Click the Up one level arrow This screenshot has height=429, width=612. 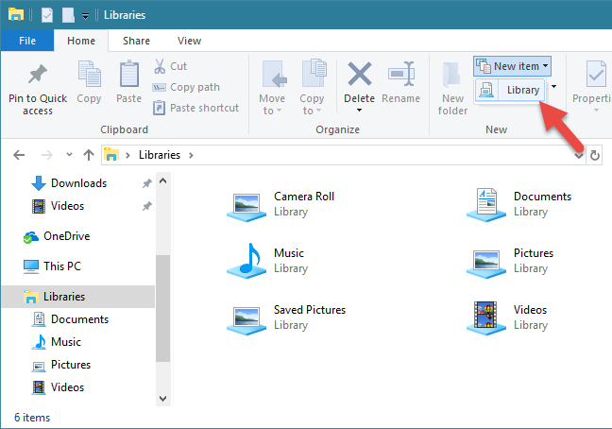[x=89, y=155]
